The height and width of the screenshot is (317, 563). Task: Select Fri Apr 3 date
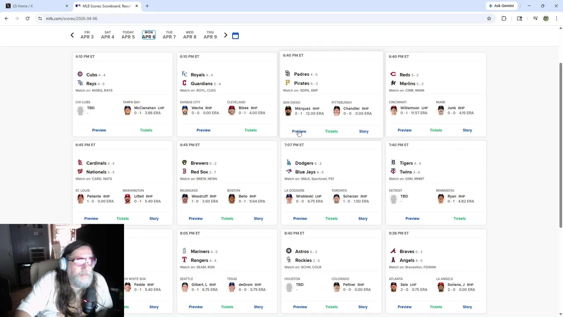point(87,35)
